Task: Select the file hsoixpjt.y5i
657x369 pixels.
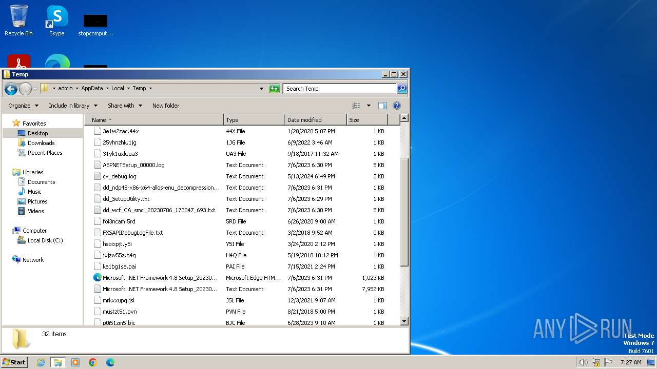Action: point(117,244)
